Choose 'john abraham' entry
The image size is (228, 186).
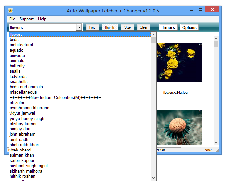click(x=80, y=134)
